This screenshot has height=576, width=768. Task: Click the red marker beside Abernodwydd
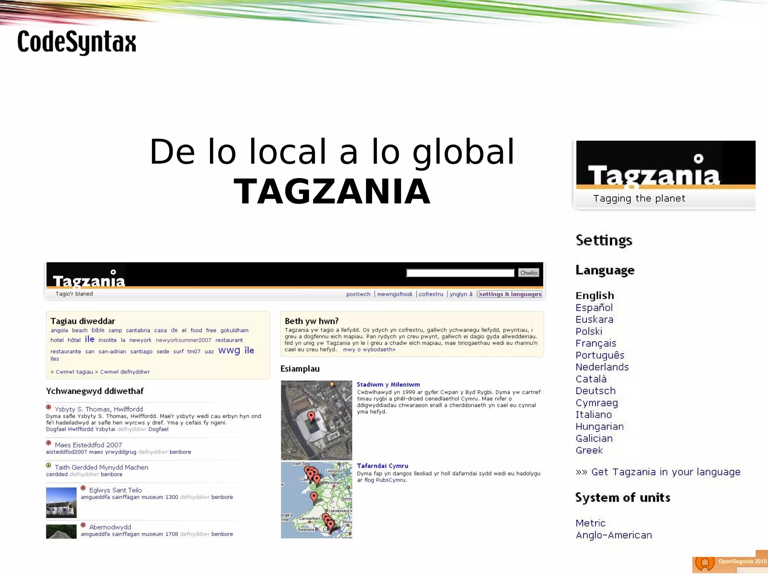(83, 525)
